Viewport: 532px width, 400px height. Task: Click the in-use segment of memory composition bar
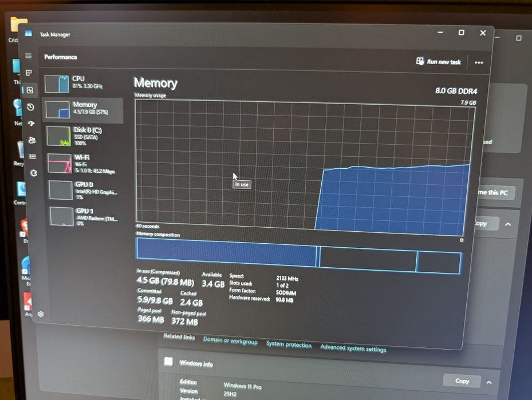pos(227,252)
